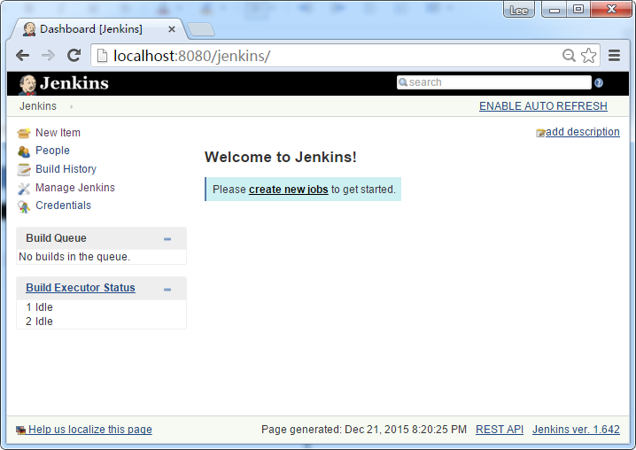Bookmark page with the star icon
The height and width of the screenshot is (450, 636).
point(589,56)
